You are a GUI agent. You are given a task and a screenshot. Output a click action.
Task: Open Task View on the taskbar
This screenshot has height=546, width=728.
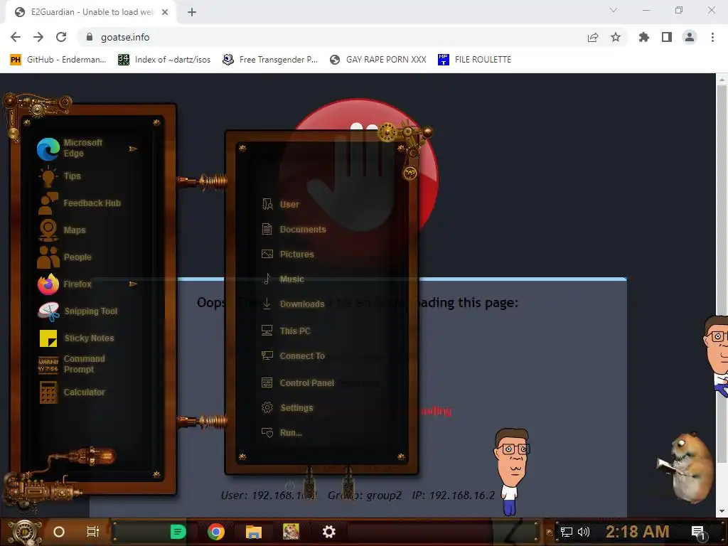pyautogui.click(x=93, y=532)
